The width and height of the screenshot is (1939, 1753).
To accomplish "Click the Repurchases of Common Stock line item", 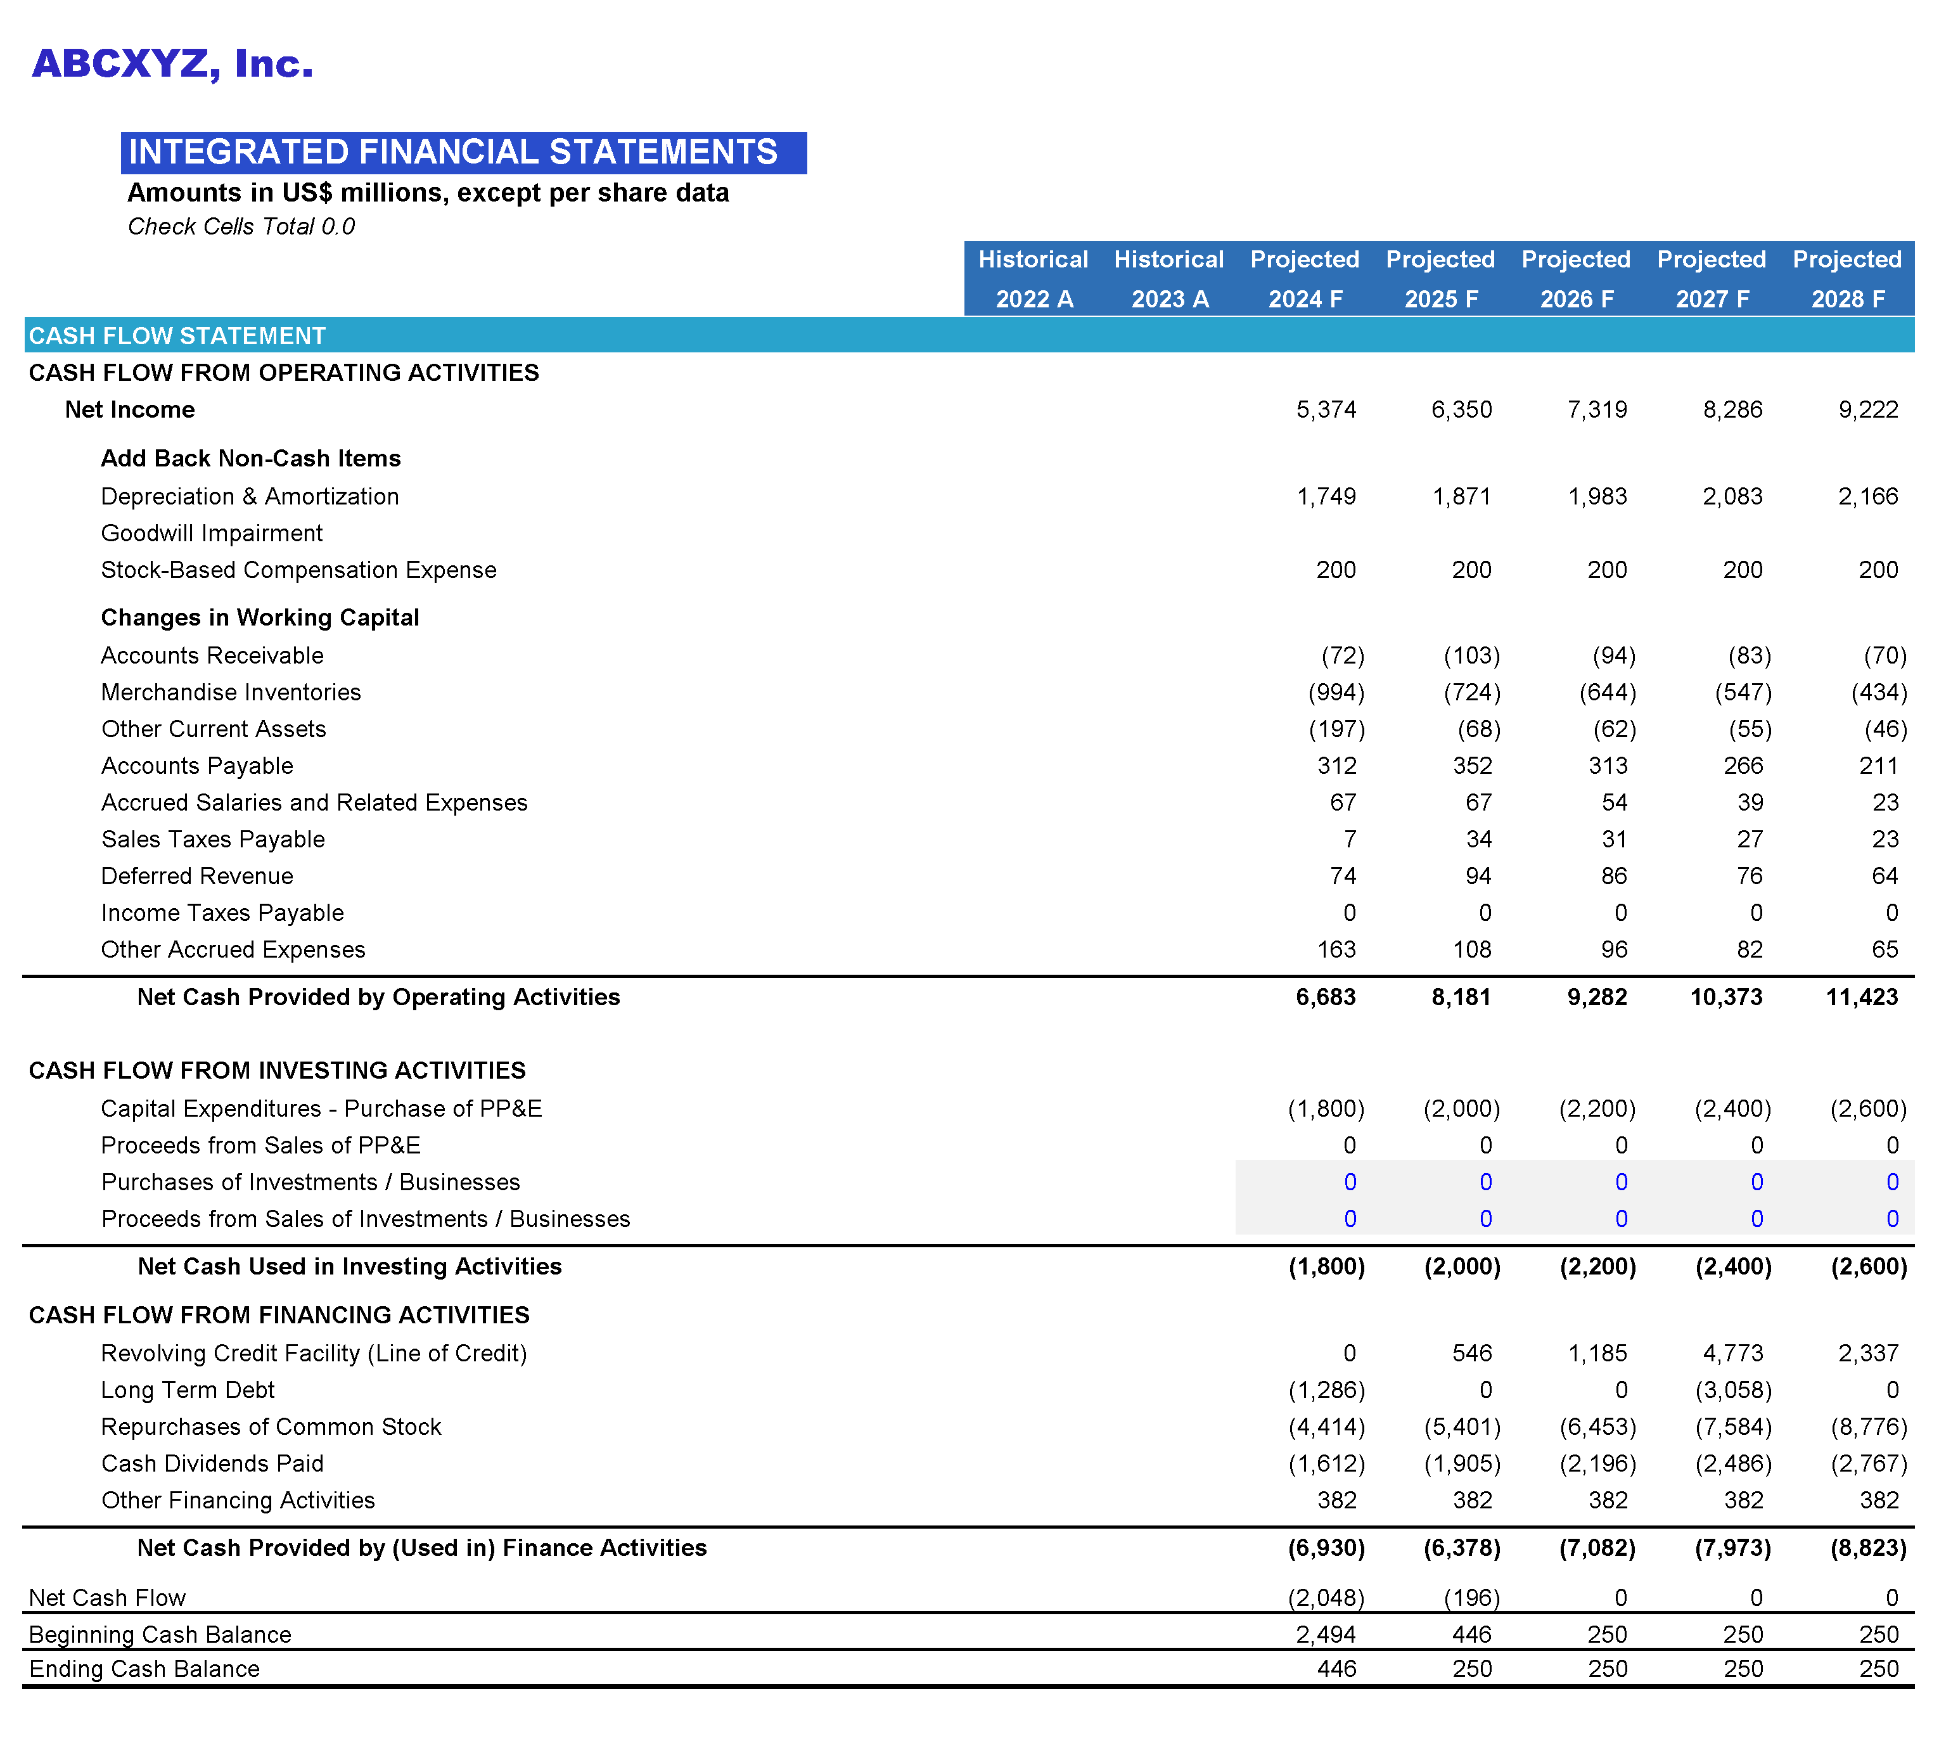I will pos(271,1427).
